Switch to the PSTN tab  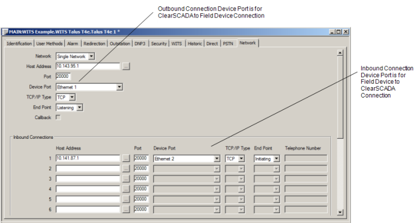point(228,44)
